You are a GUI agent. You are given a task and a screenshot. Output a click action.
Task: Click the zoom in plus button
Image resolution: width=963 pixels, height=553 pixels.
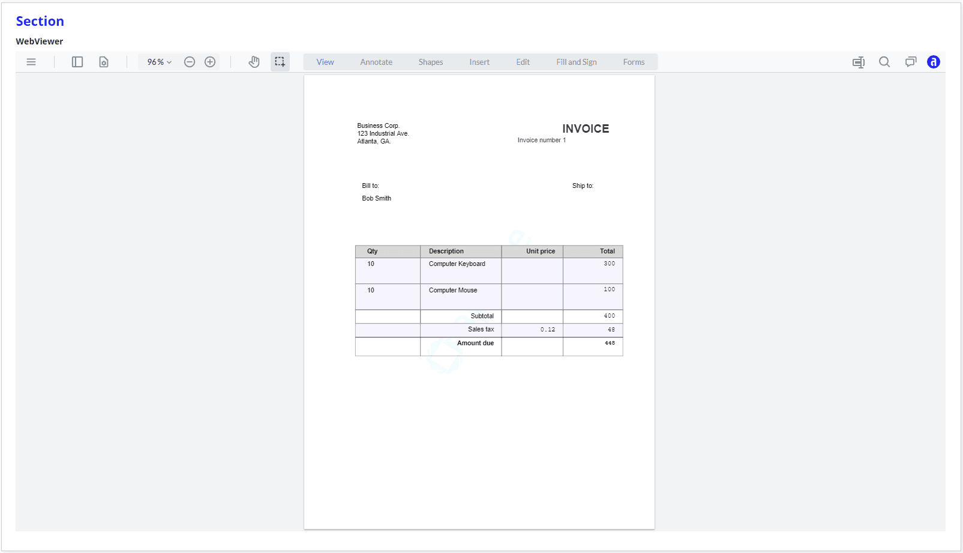coord(210,62)
